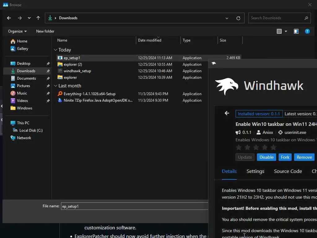Go back in Windhawk mod page

tap(227, 113)
